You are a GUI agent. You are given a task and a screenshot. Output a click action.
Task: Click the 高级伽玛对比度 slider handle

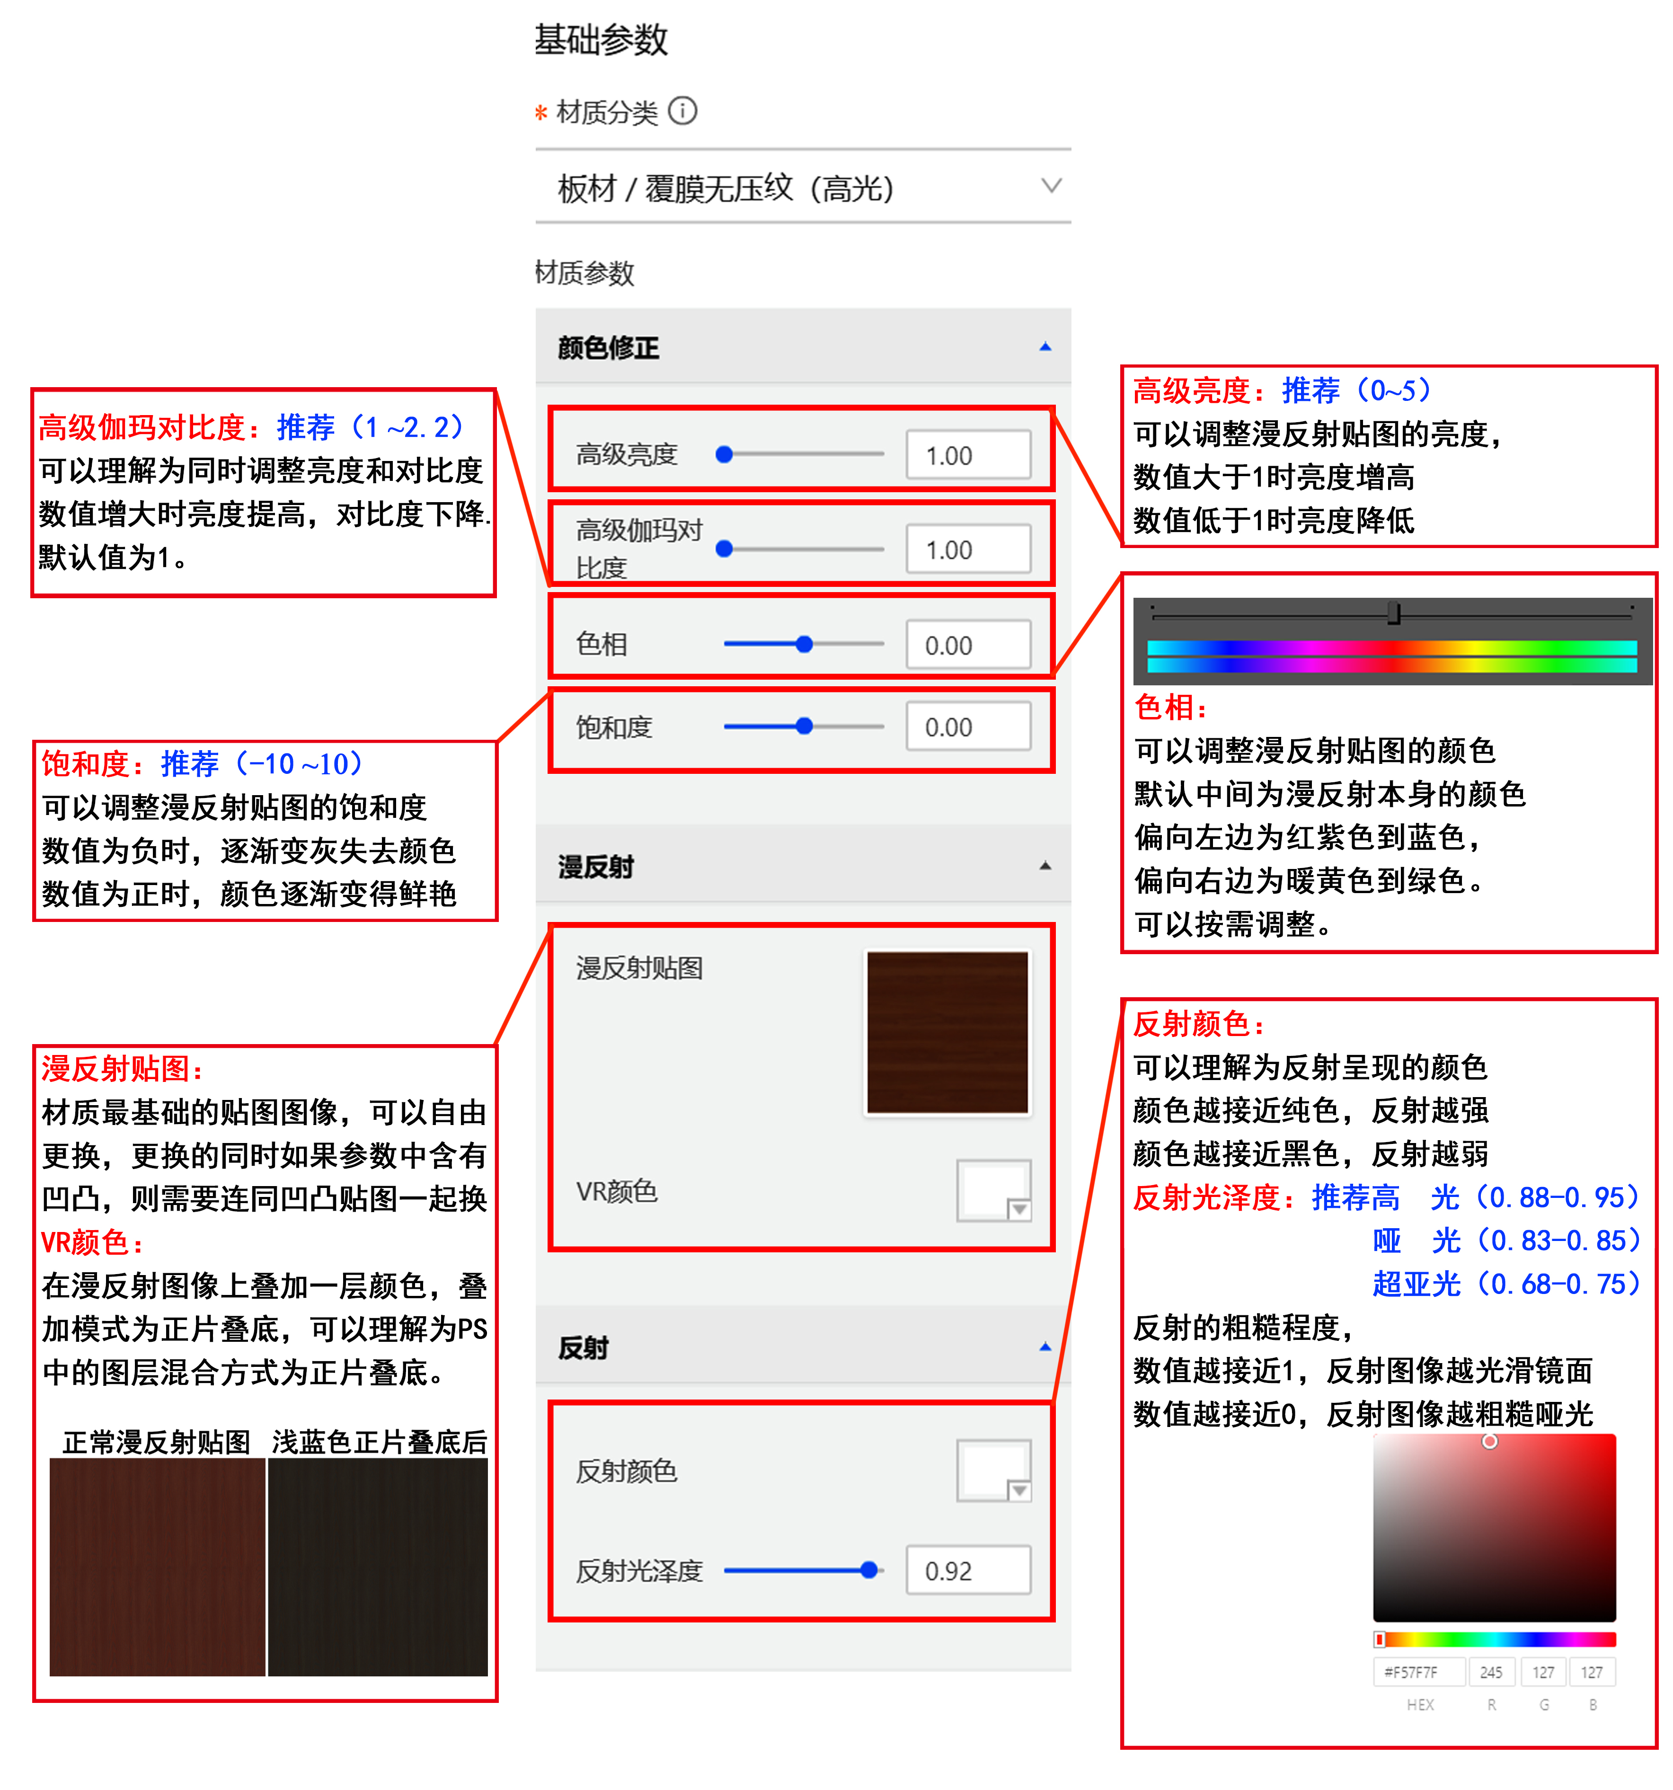click(x=724, y=549)
